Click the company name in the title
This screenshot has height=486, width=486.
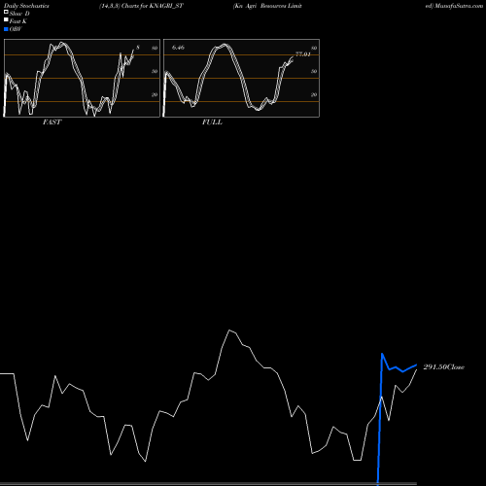pyautogui.click(x=267, y=6)
